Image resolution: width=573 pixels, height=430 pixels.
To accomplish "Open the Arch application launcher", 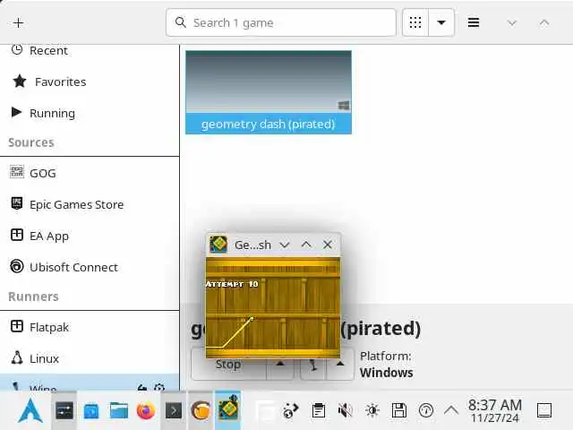I will [x=30, y=410].
